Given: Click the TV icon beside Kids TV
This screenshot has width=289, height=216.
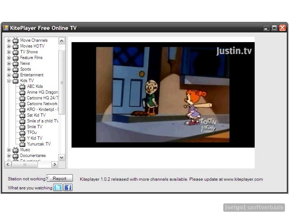Looking at the screenshot, I should (16, 81).
